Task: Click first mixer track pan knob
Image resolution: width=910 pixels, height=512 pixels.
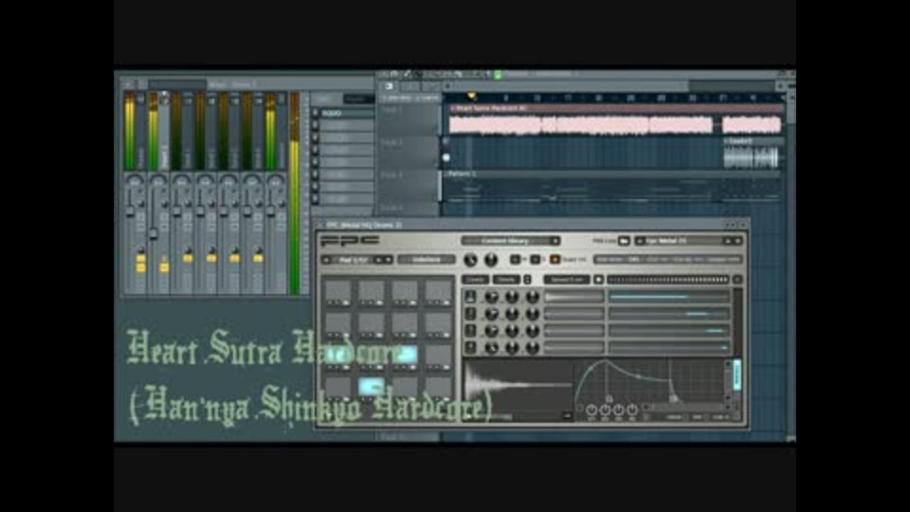Action: tap(135, 180)
